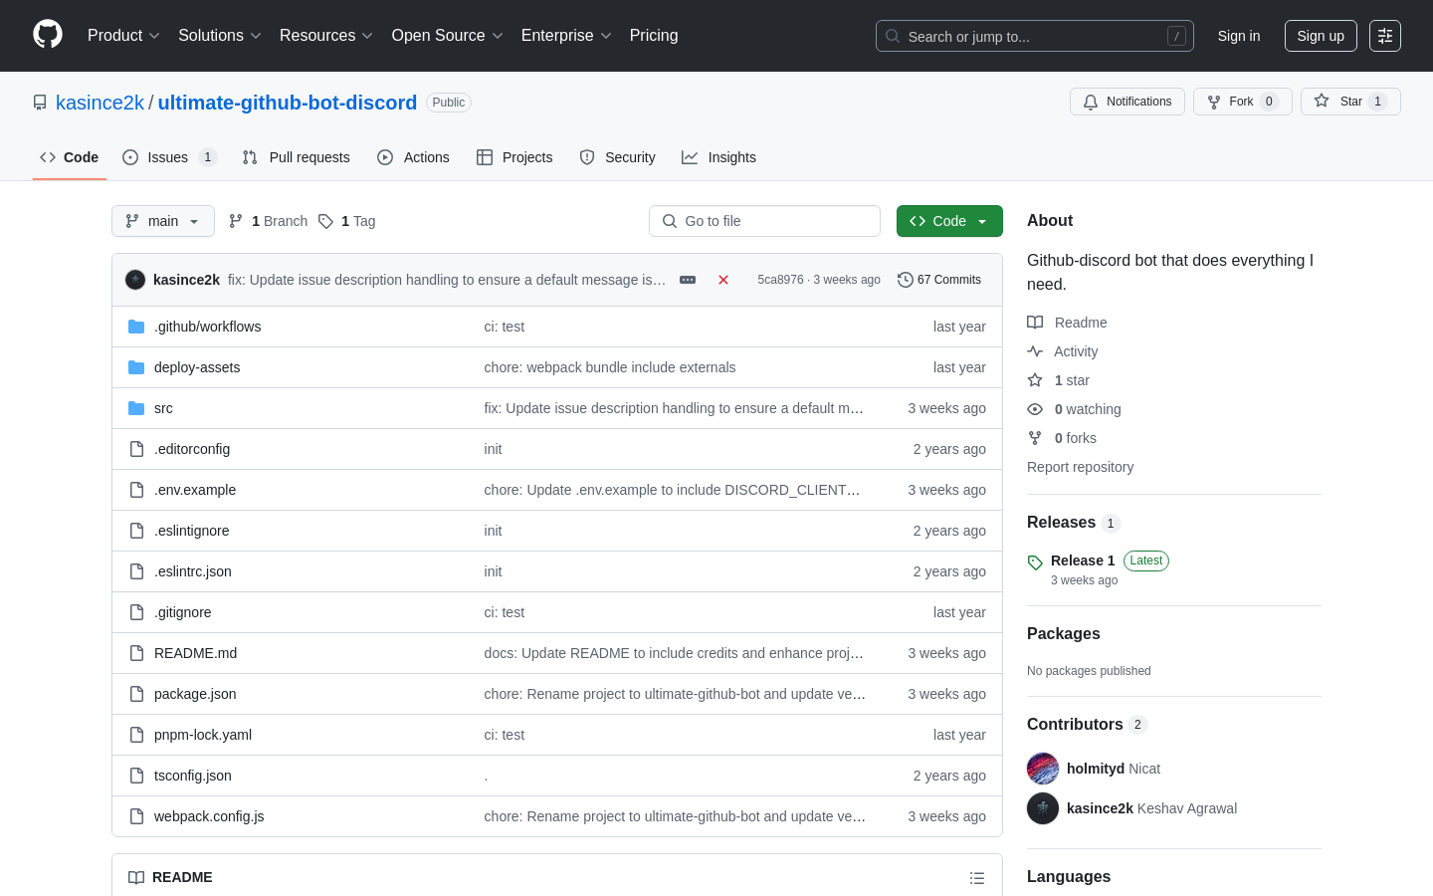Expand the Open Source menu
This screenshot has height=896, width=1433.
[448, 36]
